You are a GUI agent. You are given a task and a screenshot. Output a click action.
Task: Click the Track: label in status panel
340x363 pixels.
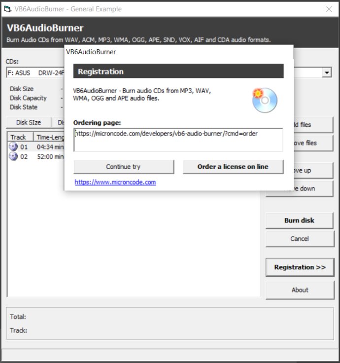tap(19, 330)
